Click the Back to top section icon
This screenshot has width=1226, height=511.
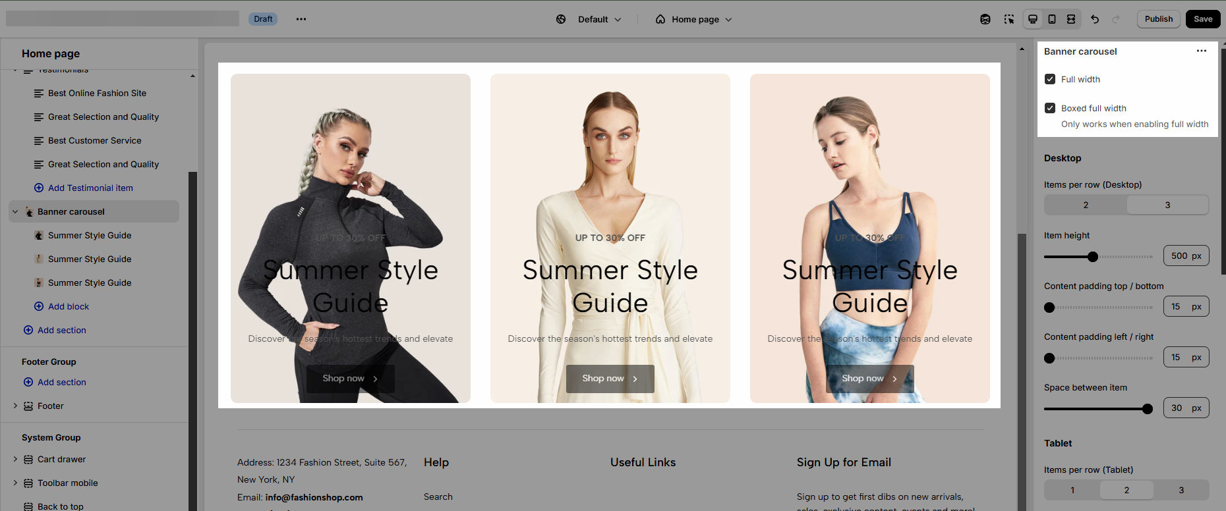pos(28,506)
